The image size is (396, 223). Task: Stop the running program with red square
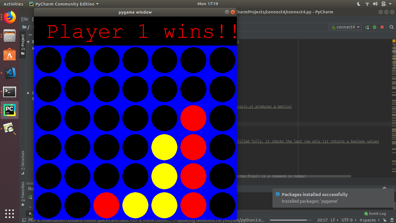coord(382,27)
